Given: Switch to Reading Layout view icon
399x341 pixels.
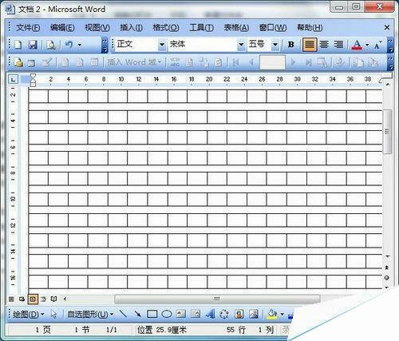Looking at the screenshot, I should coord(54,299).
